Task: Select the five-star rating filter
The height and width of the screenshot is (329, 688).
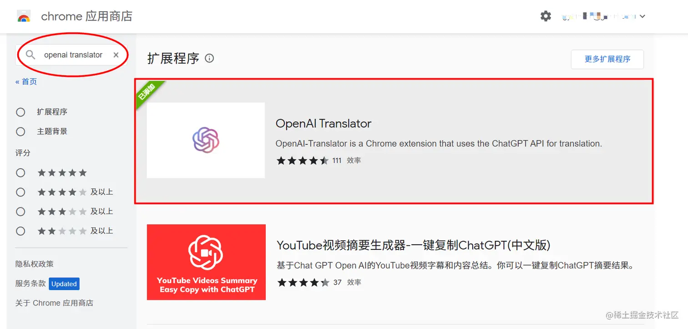Action: tap(20, 173)
